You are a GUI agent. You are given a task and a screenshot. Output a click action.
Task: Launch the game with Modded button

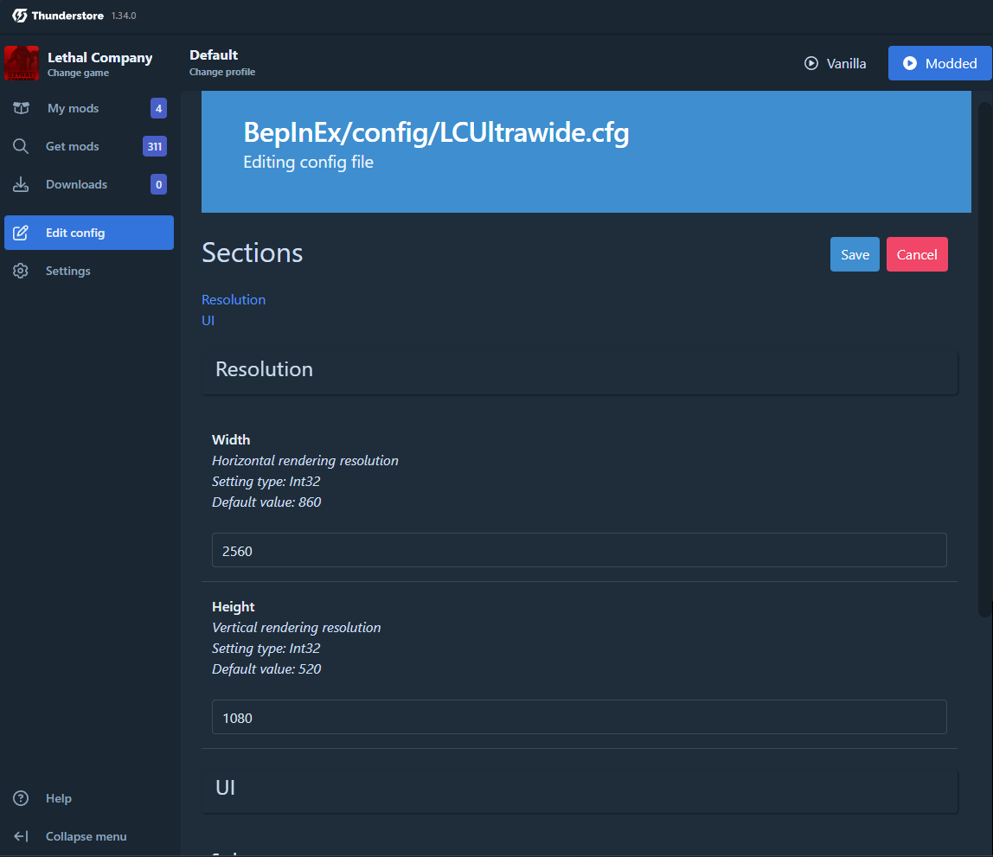point(939,63)
